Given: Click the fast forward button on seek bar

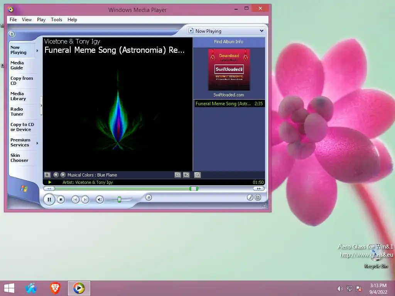Looking at the screenshot, I should click(259, 188).
